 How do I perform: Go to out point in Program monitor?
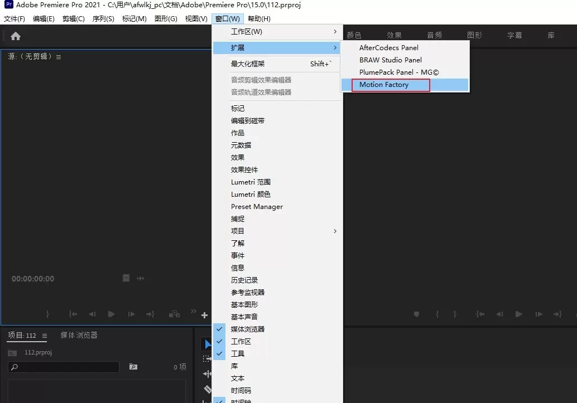coord(558,314)
